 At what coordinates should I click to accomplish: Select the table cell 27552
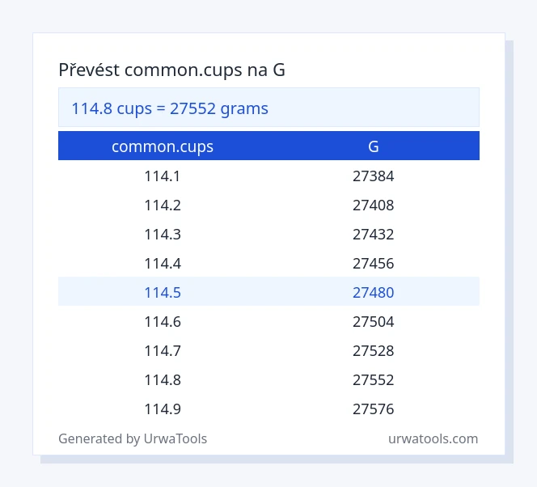(374, 379)
